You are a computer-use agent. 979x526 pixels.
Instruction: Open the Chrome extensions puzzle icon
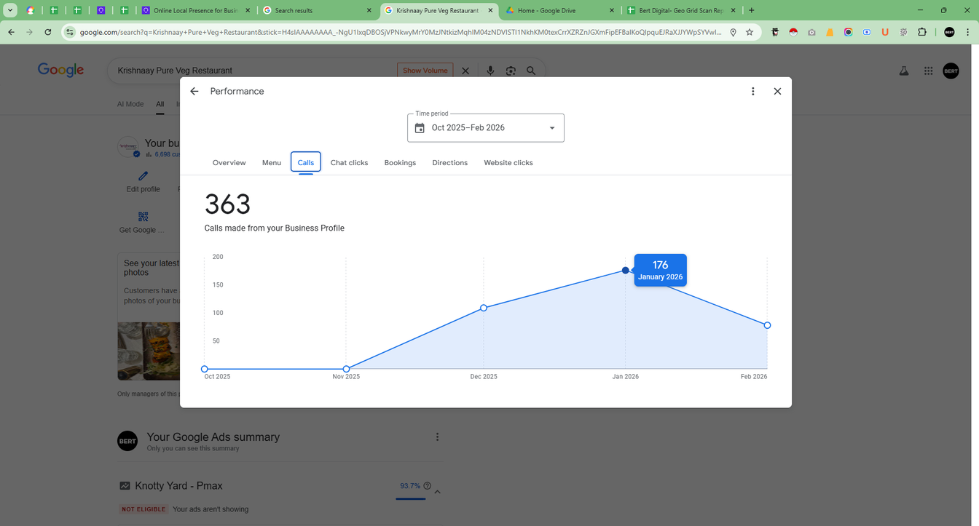(922, 32)
